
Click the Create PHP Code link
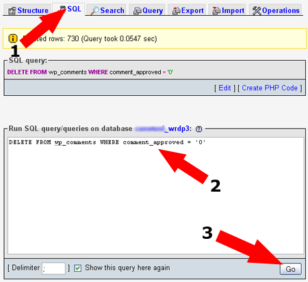point(270,88)
